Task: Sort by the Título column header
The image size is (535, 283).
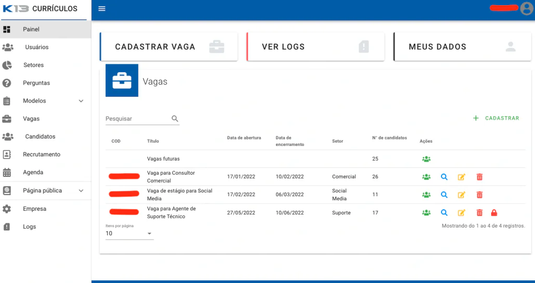Action: (153, 141)
